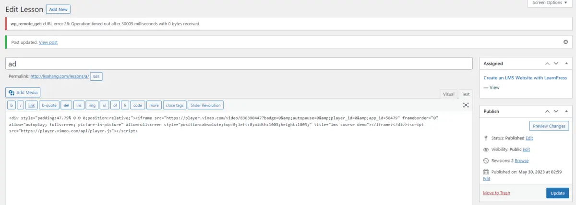Click the Published on calendar icon

pyautogui.click(x=486, y=172)
